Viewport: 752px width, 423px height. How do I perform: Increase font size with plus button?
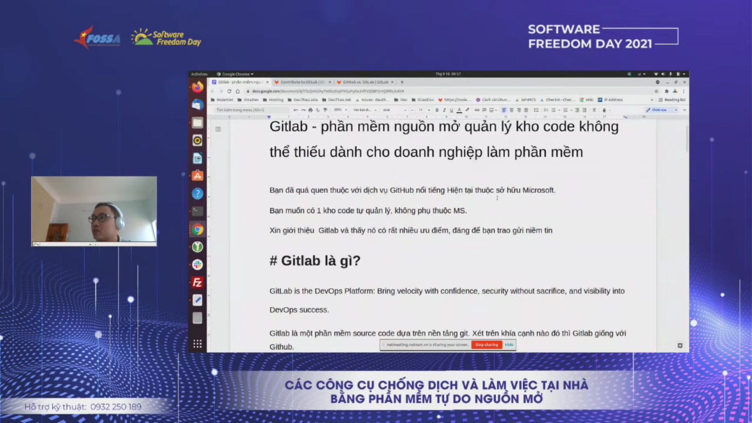coord(429,110)
